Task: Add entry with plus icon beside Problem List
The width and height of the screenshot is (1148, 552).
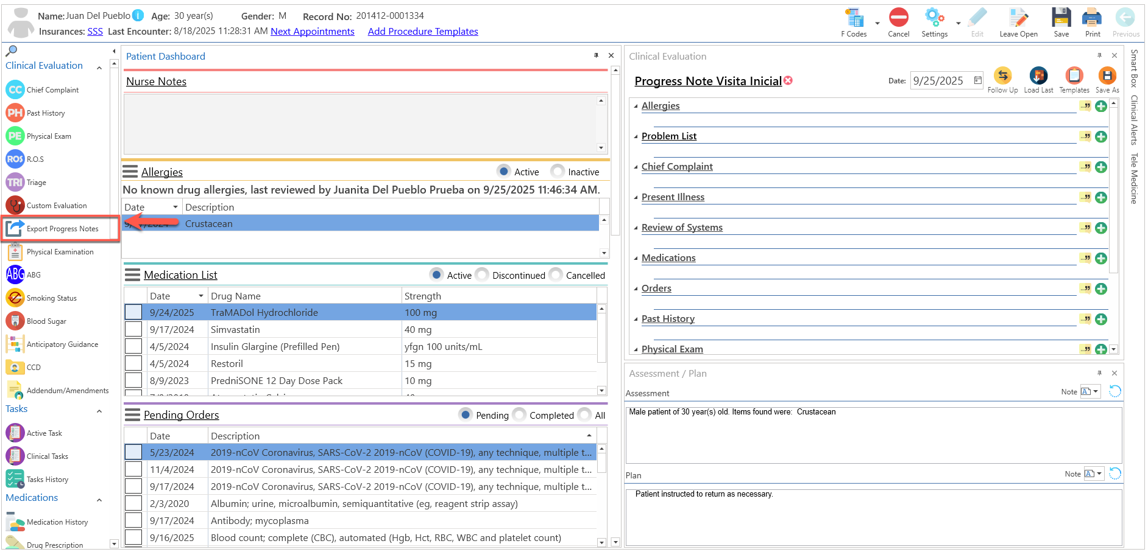Action: pos(1100,136)
